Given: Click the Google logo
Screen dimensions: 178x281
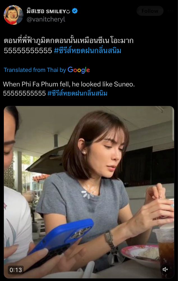Looking at the screenshot, I should point(79,70).
